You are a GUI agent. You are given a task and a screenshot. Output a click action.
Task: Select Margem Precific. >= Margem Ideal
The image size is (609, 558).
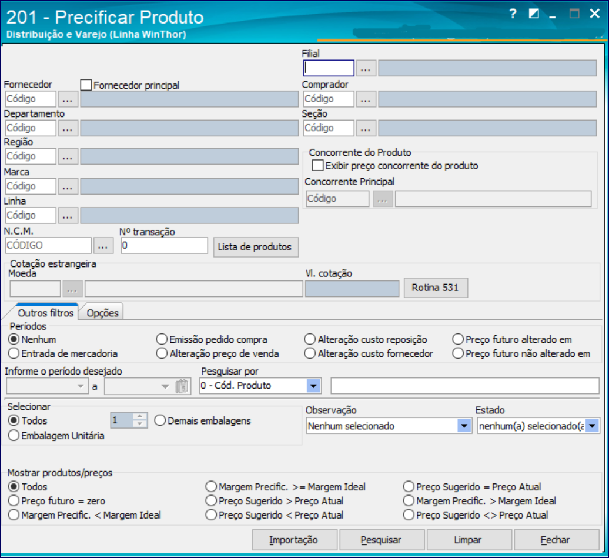click(211, 486)
